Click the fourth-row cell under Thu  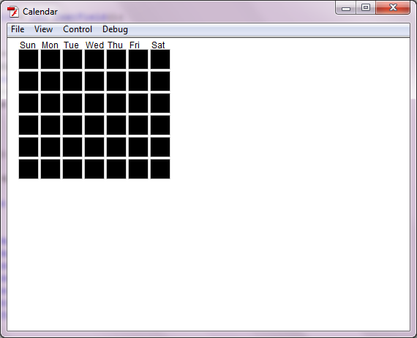click(116, 125)
